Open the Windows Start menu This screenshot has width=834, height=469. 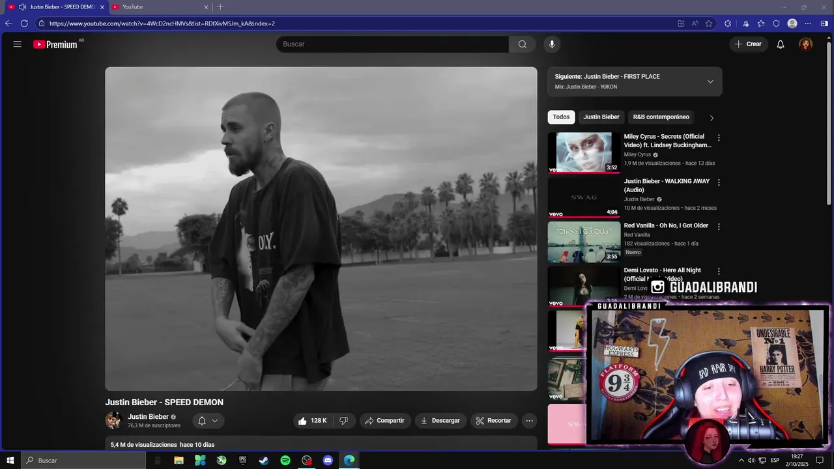coord(10,461)
